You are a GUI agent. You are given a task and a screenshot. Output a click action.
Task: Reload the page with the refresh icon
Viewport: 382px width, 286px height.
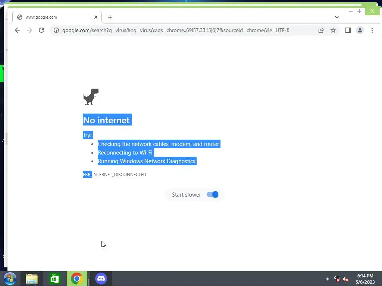(x=41, y=30)
